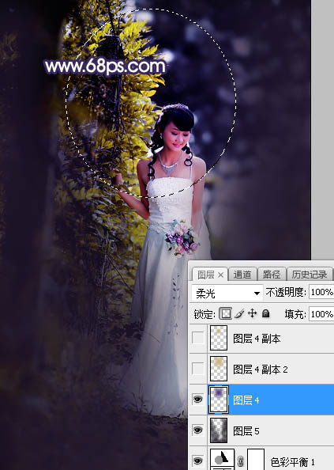Select layer named 色彩平衡 1
This screenshot has width=334, height=470.
(292, 462)
